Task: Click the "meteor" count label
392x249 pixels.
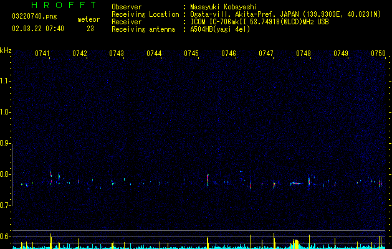Action: point(88,19)
